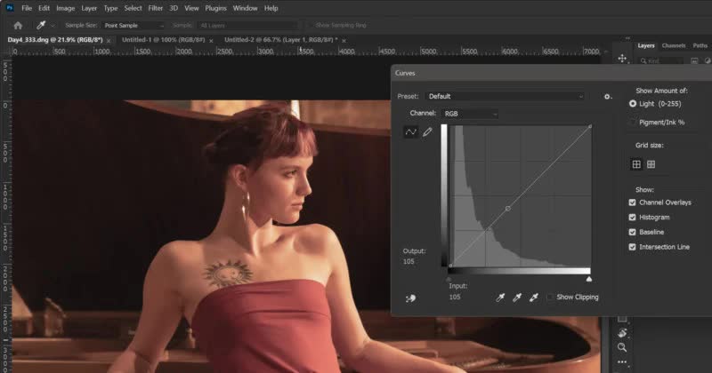The width and height of the screenshot is (712, 373).
Task: Choose the detailed 10x10 grid size
Action: tap(651, 164)
